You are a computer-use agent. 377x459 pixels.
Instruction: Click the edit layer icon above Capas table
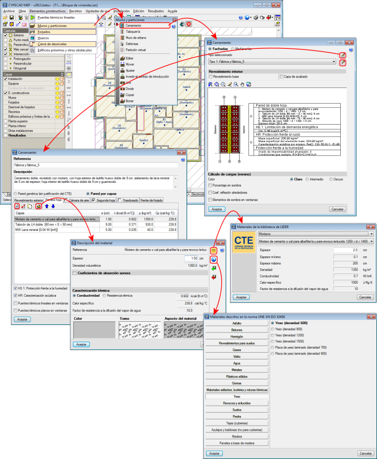(x=39, y=206)
